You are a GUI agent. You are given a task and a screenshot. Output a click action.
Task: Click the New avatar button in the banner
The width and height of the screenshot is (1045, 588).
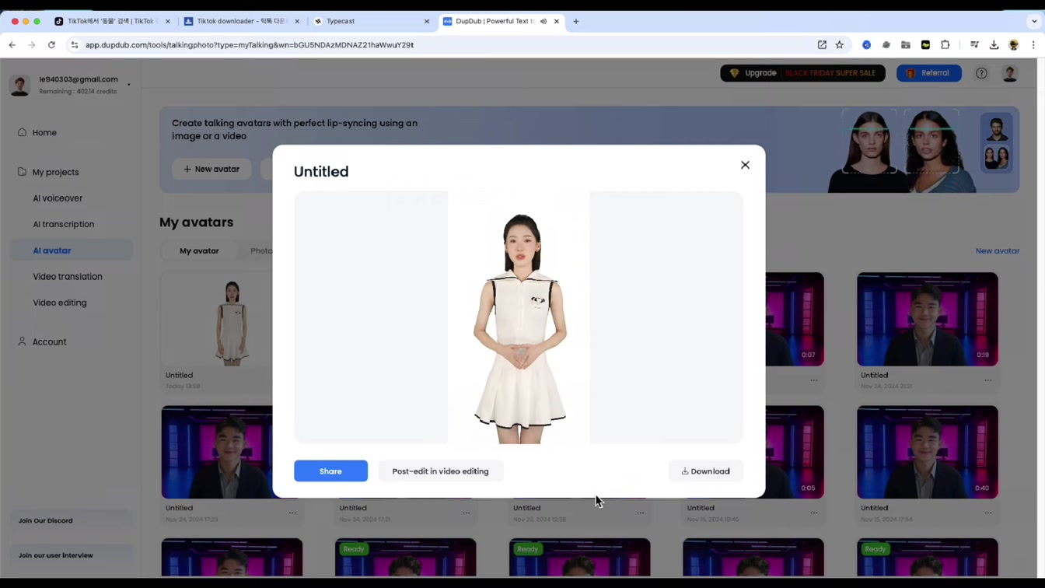coord(211,169)
